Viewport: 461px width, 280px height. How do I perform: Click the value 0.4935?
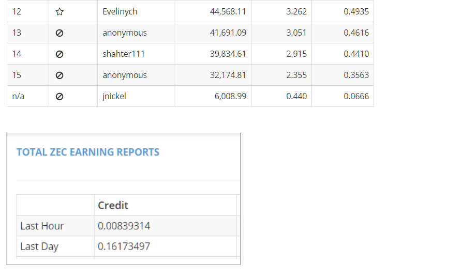pyautogui.click(x=356, y=11)
